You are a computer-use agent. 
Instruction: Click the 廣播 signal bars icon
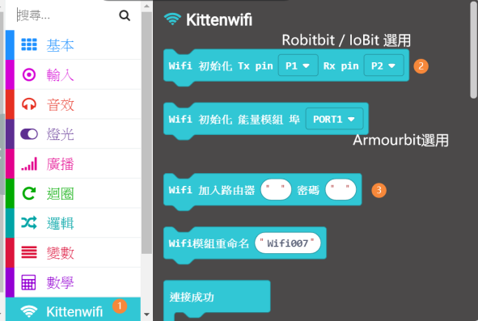29,163
